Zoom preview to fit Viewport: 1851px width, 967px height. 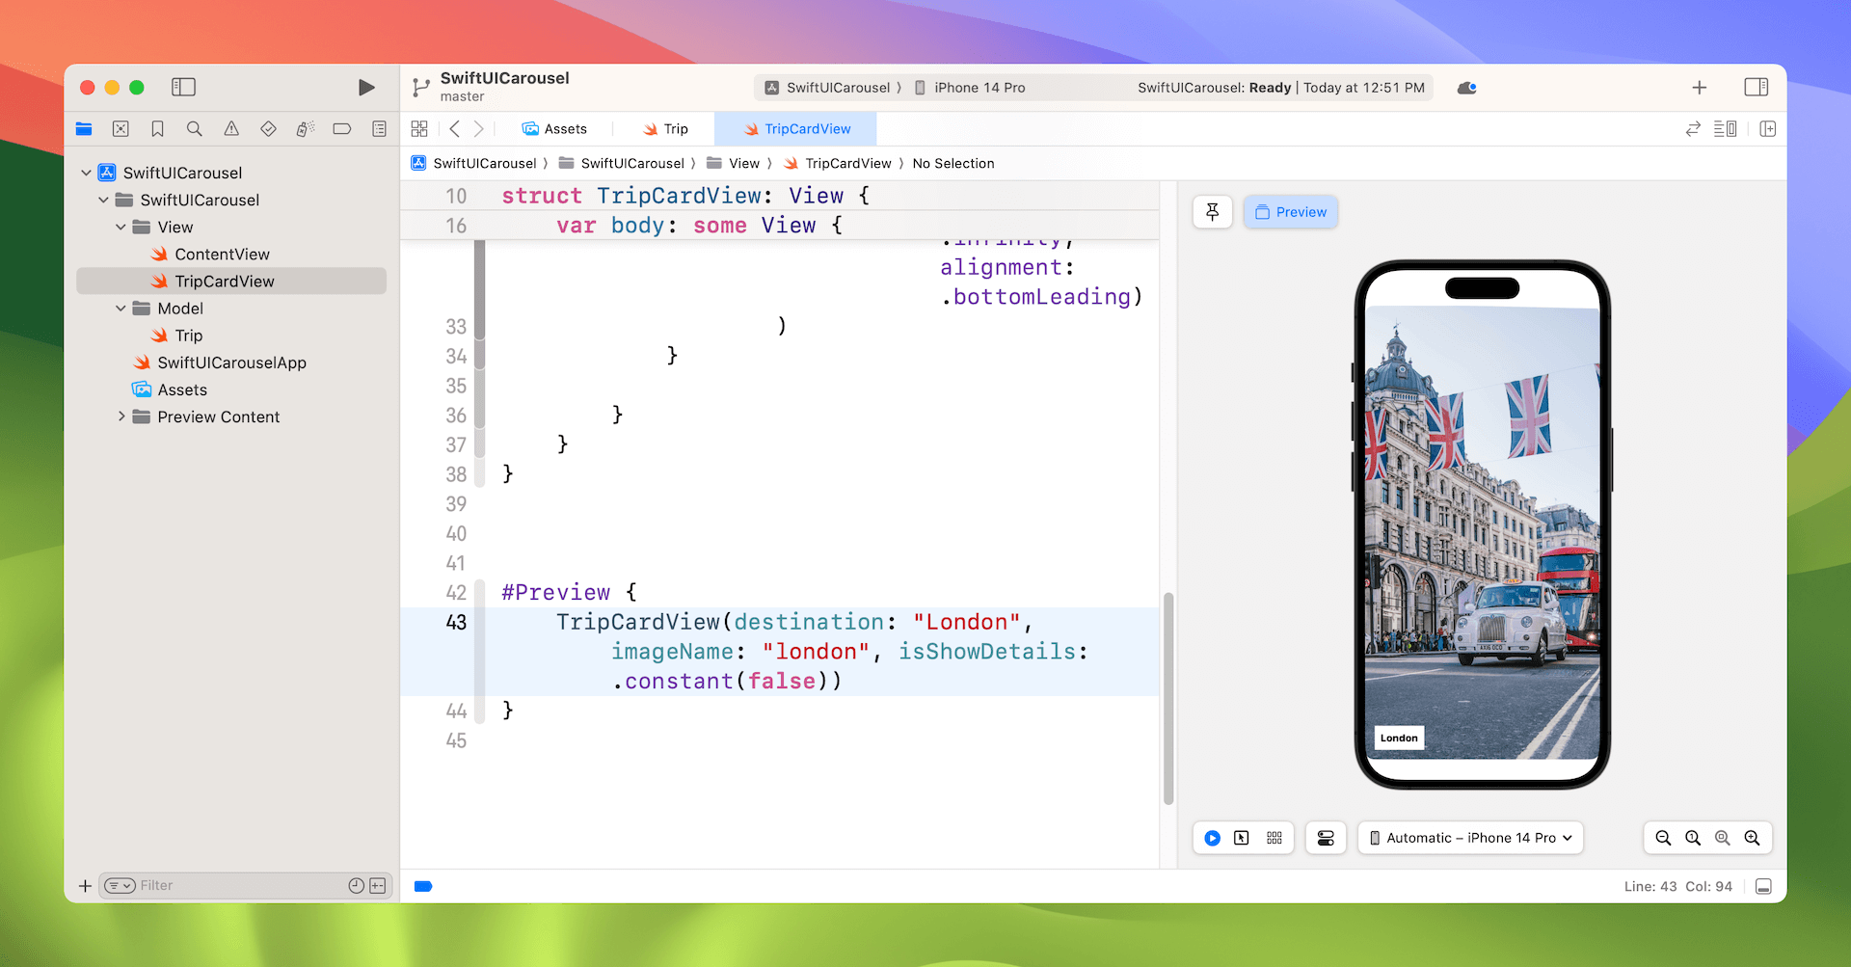click(1723, 839)
